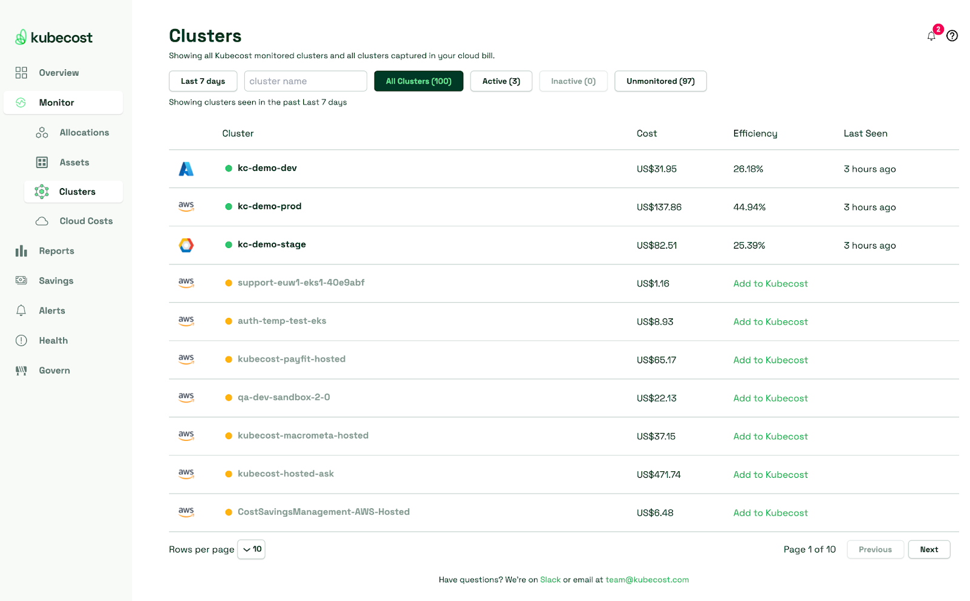This screenshot has height=601, width=970.
Task: Click the Cost column header
Action: pyautogui.click(x=647, y=133)
